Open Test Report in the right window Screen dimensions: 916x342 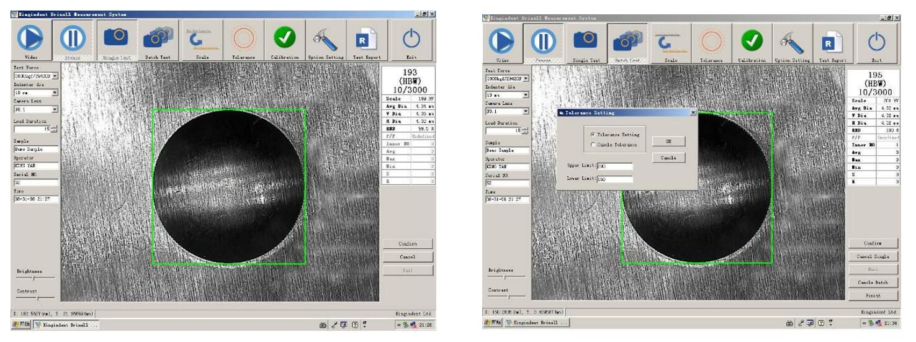[833, 44]
